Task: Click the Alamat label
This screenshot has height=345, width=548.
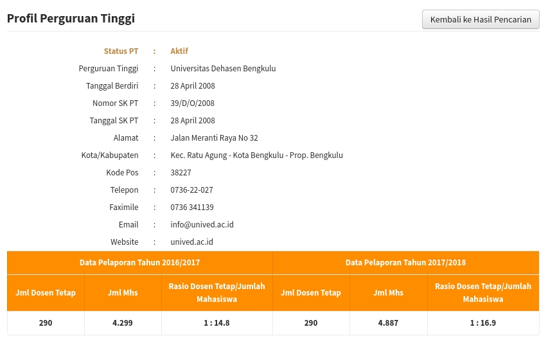Action: click(126, 138)
